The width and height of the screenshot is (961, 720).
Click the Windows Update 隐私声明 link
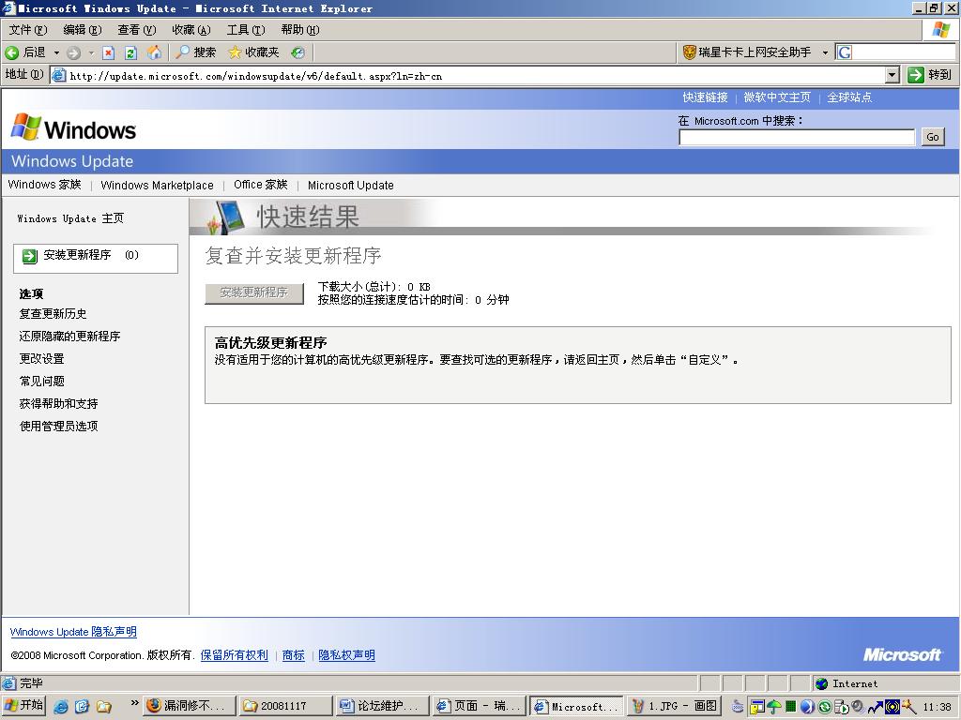[x=73, y=632]
